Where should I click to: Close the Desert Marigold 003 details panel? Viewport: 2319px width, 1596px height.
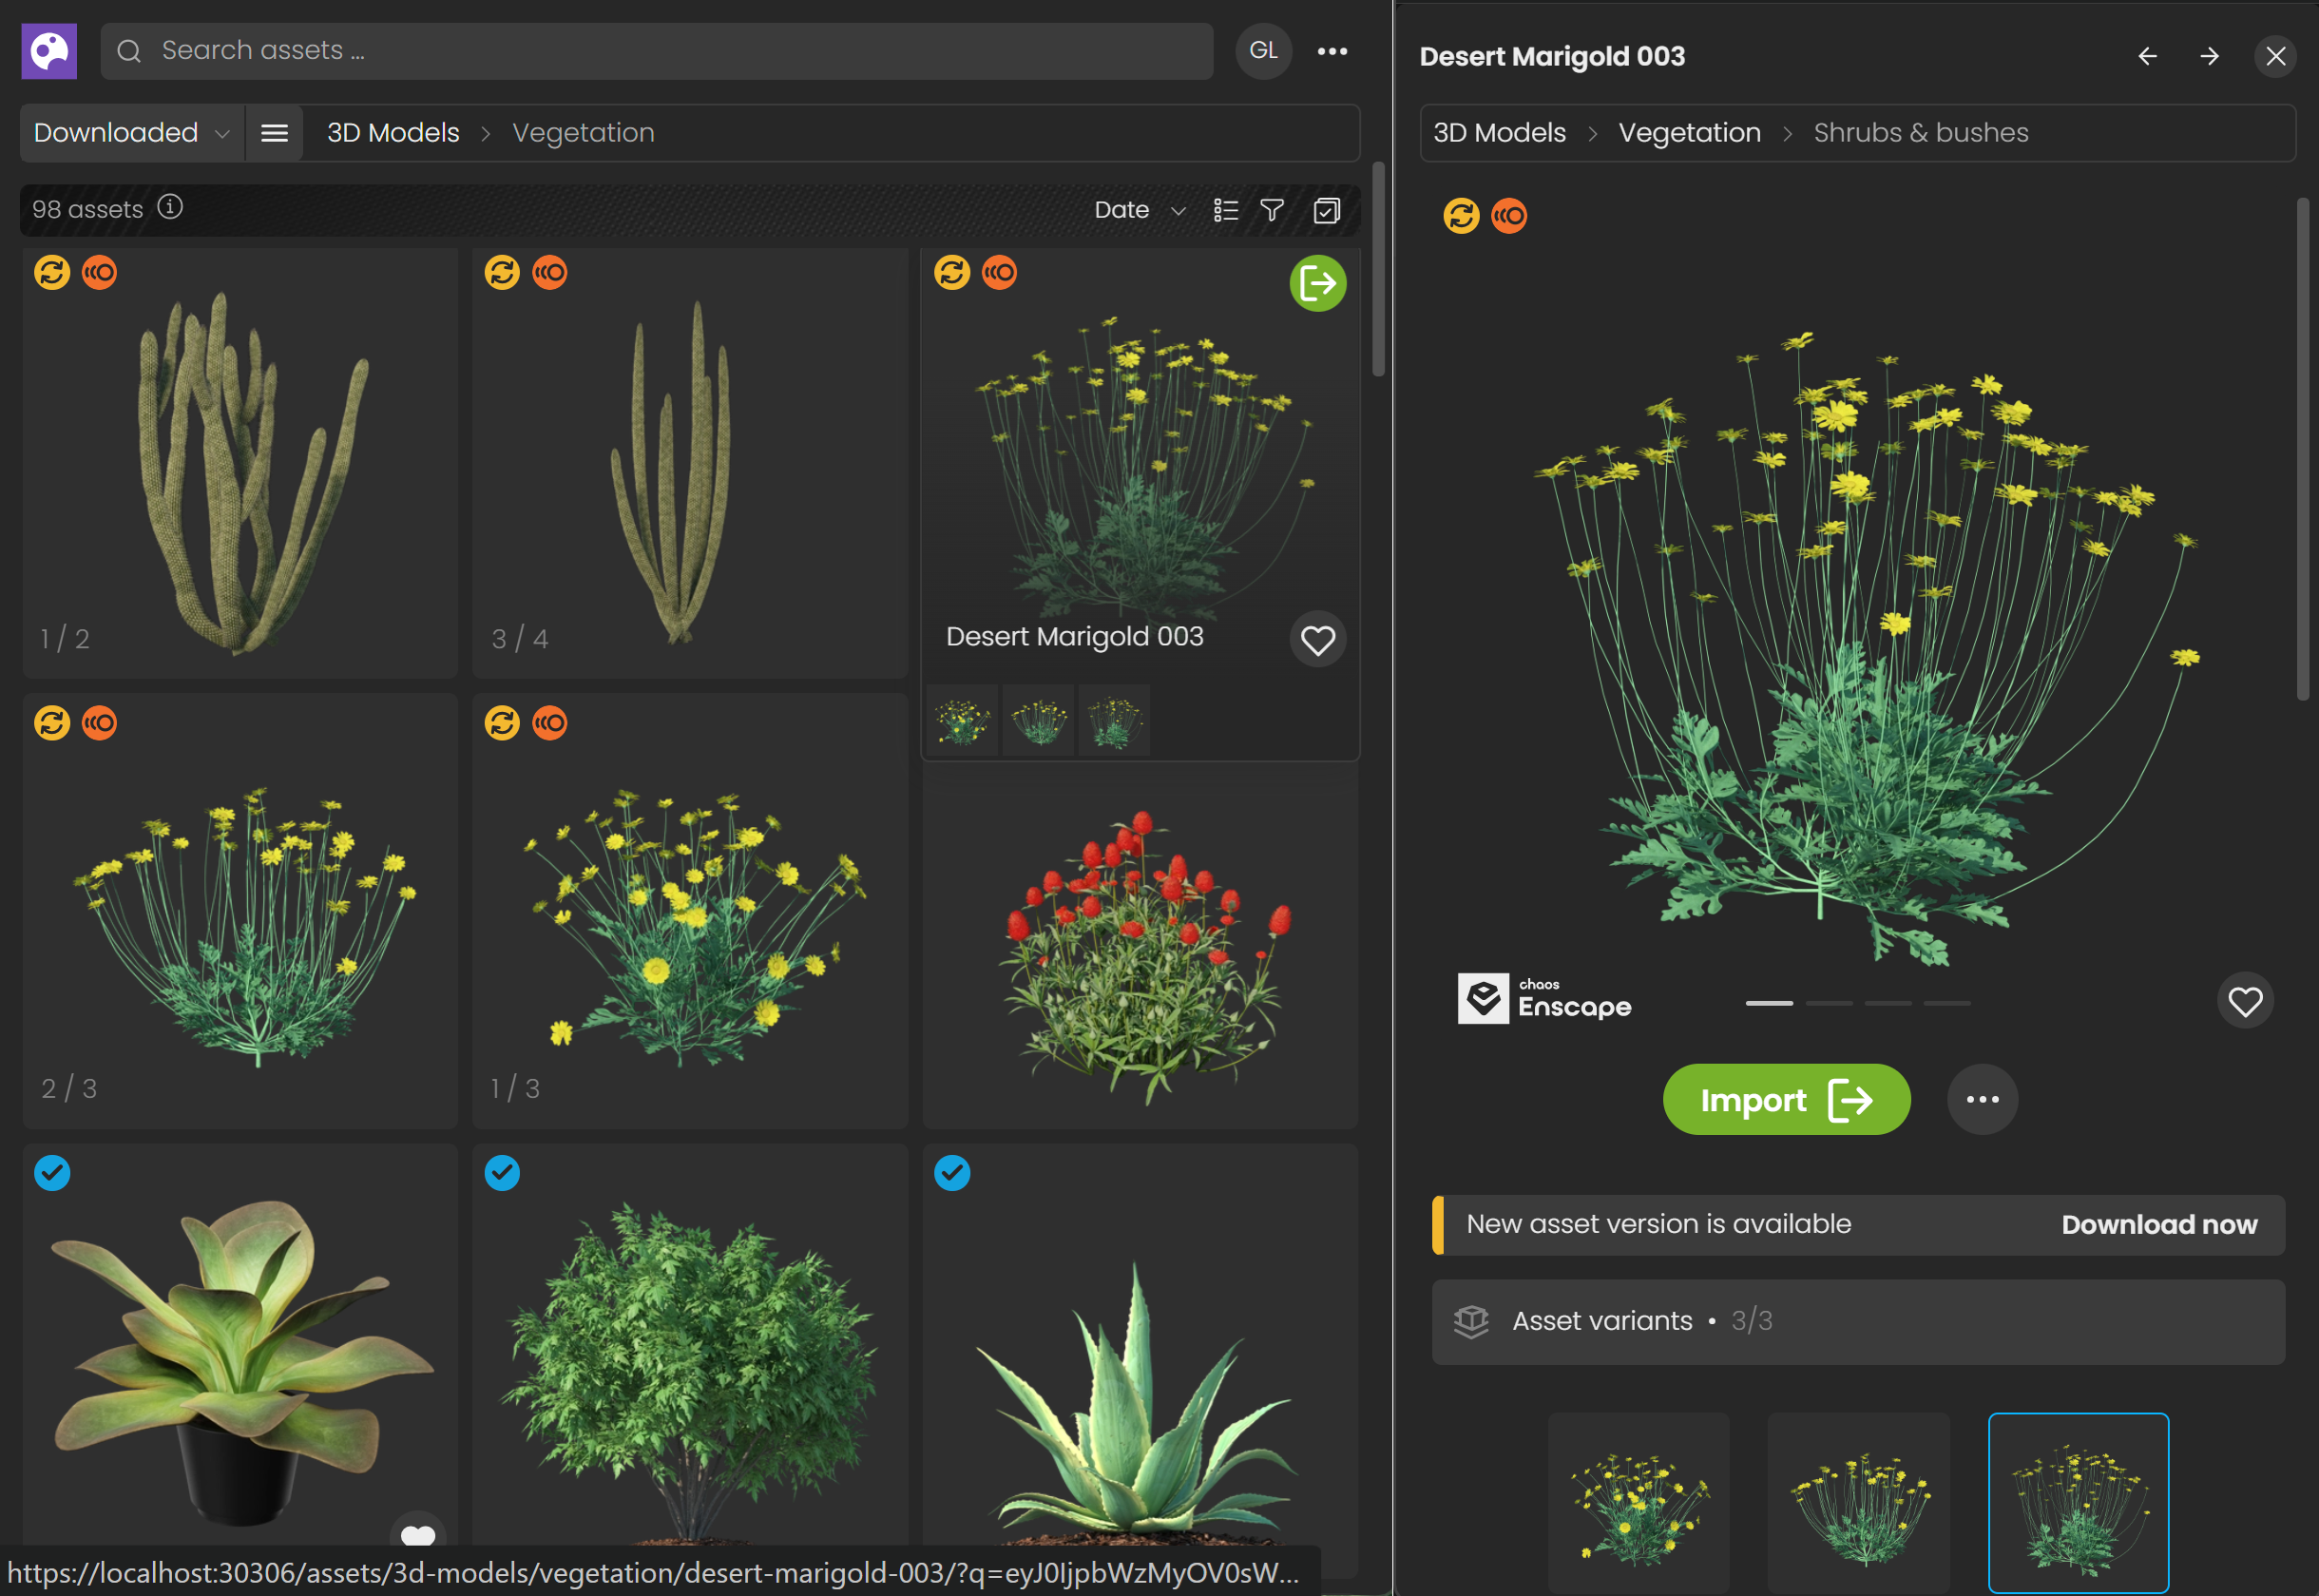click(x=2275, y=56)
